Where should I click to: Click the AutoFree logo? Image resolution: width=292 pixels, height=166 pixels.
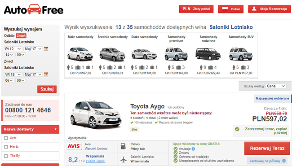(34, 9)
